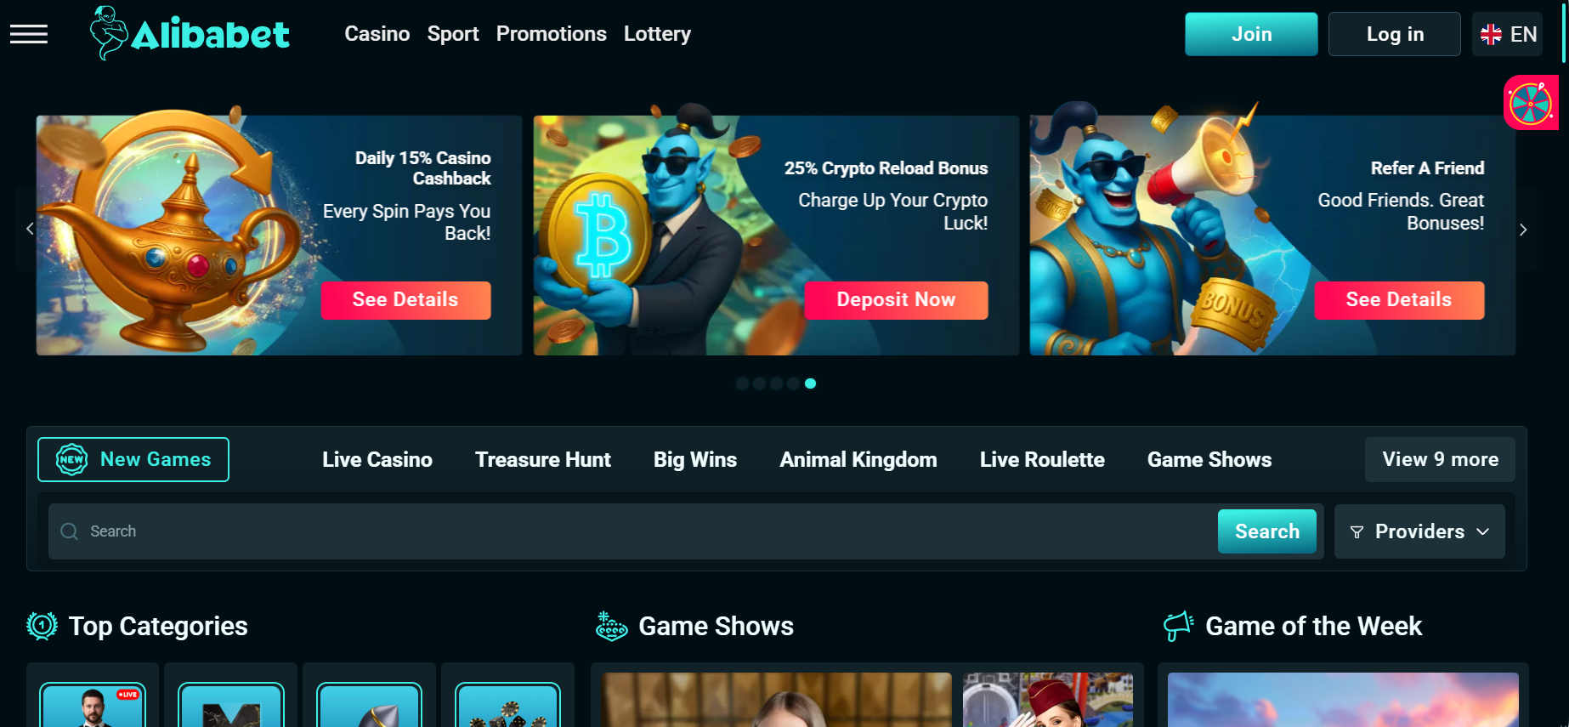Click the Join button

pyautogui.click(x=1251, y=34)
